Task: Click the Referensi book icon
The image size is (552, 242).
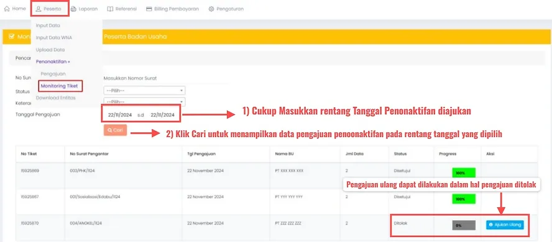Action: click(x=110, y=9)
